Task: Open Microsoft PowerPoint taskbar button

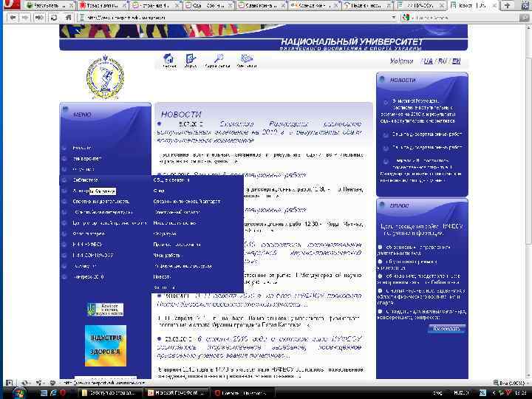Action: [x=175, y=393]
